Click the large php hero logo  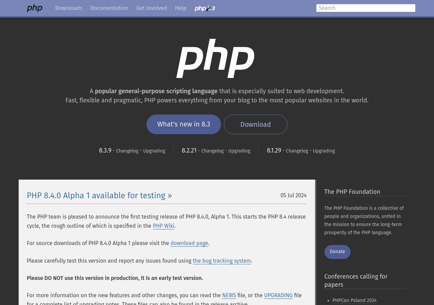tap(216, 58)
